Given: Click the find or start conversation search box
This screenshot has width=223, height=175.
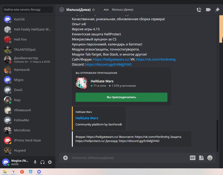Looking at the screenshot, I should pos(28,9).
